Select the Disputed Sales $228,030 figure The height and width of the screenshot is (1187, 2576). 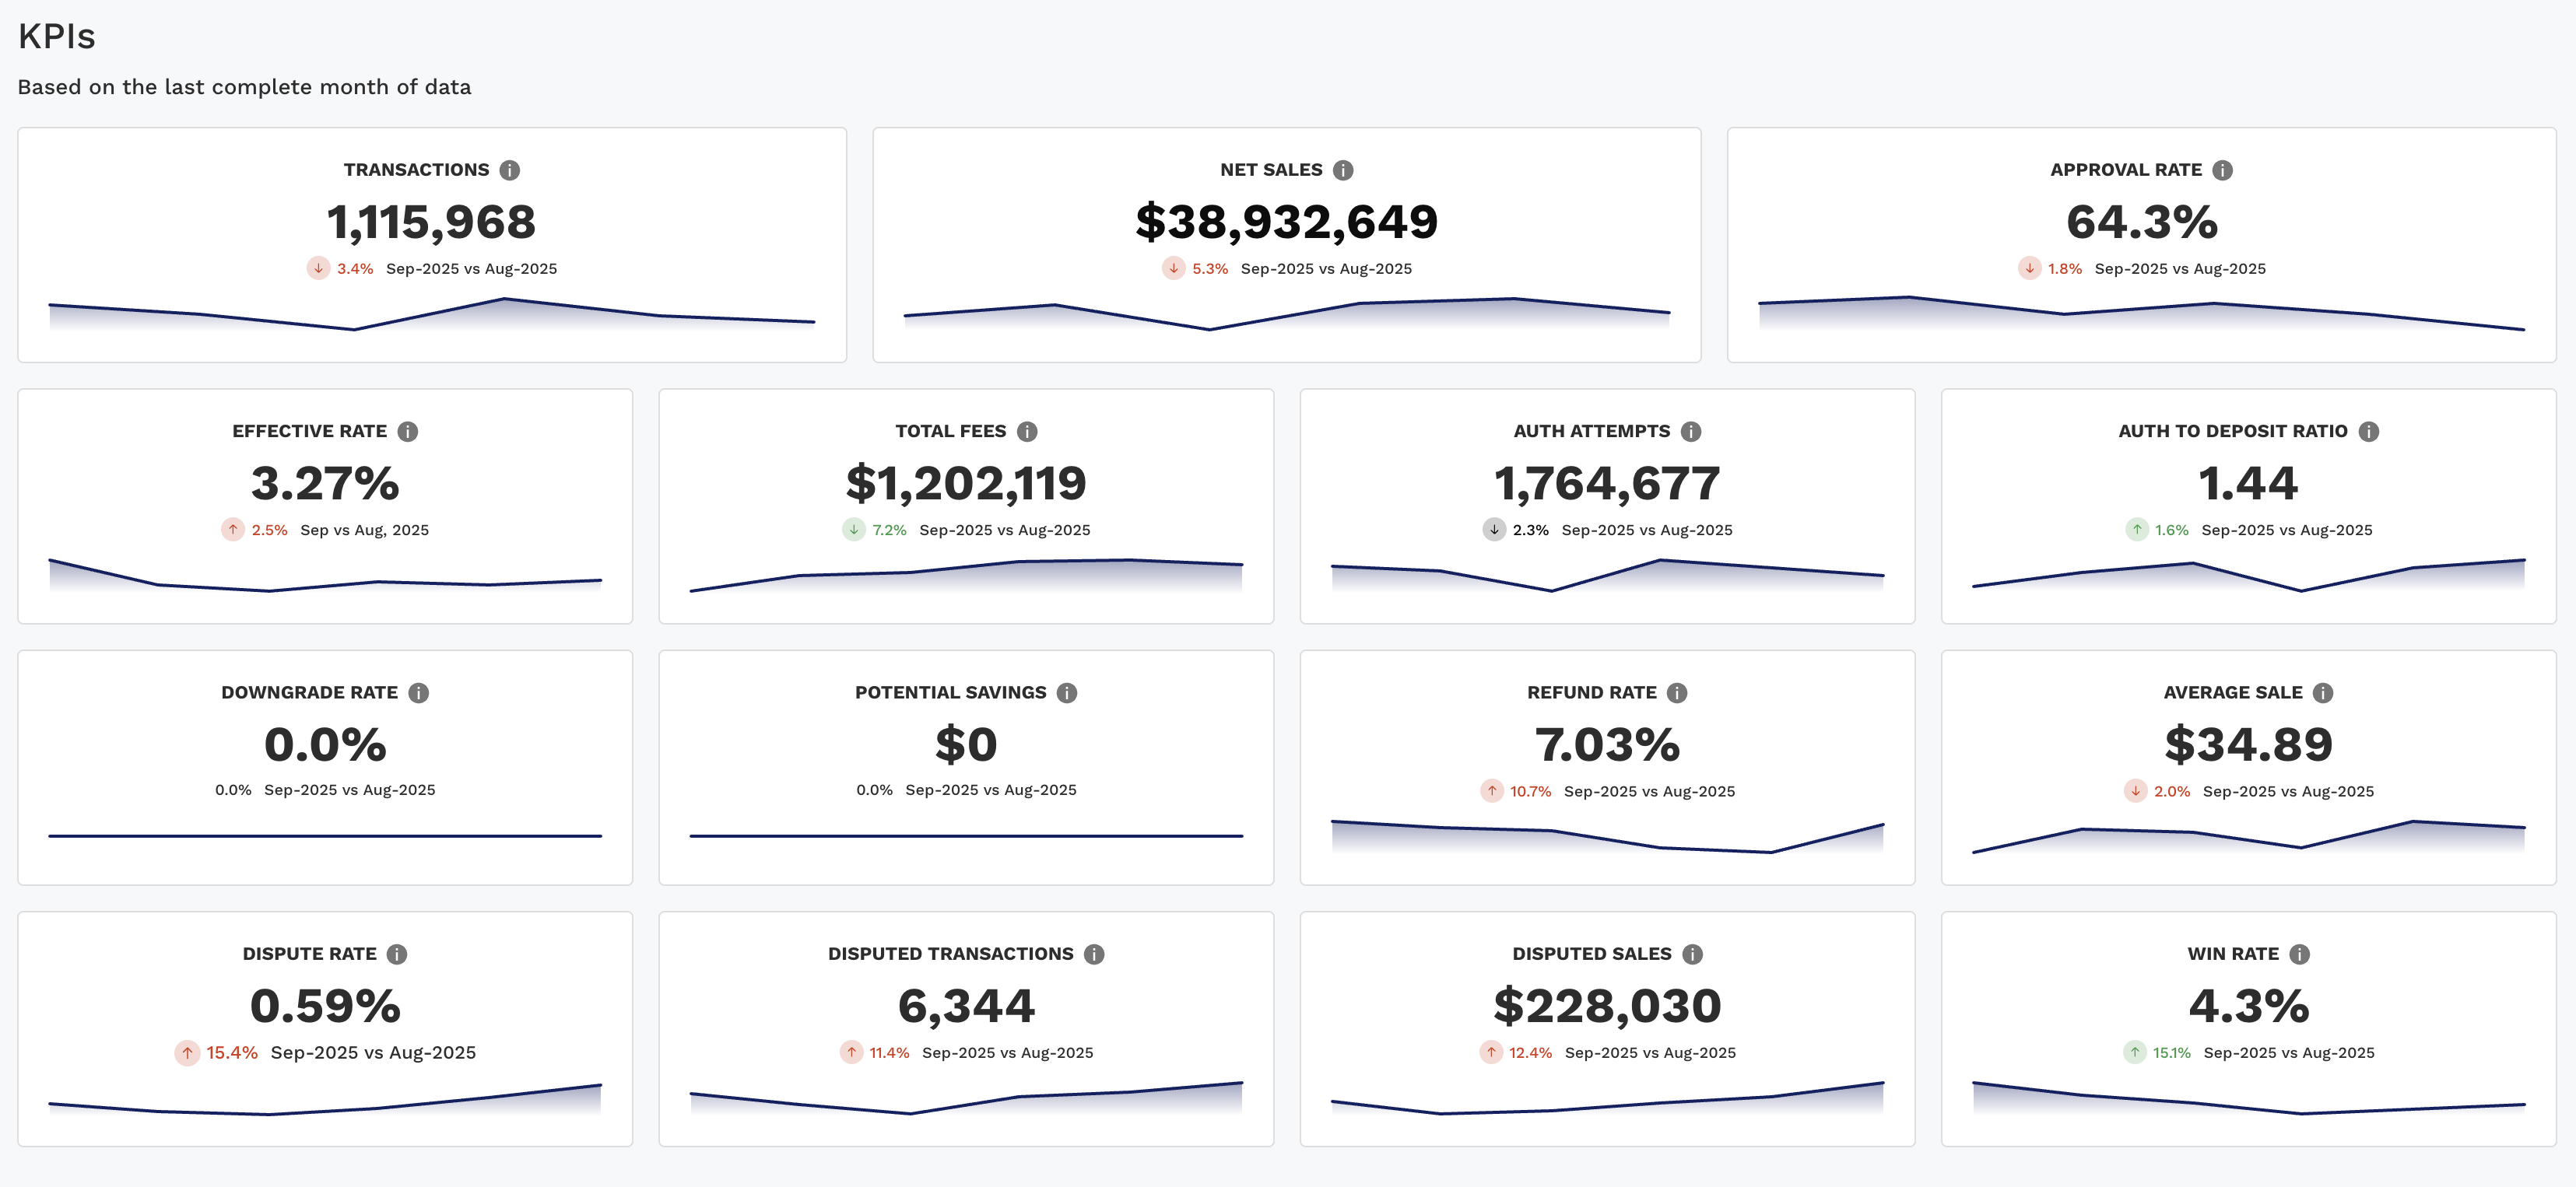point(1607,1007)
